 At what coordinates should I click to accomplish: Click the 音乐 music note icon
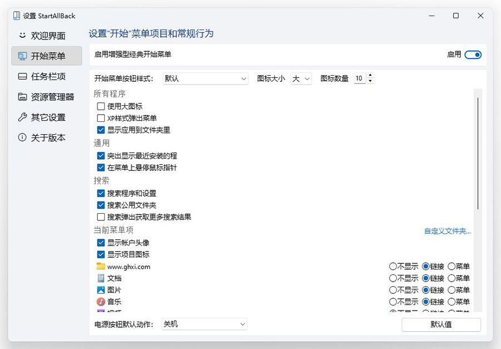101,302
